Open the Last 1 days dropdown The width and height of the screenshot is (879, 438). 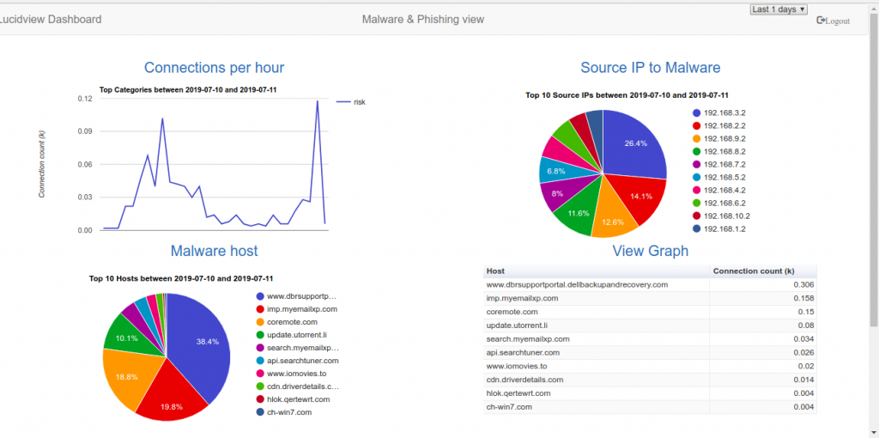click(x=778, y=9)
